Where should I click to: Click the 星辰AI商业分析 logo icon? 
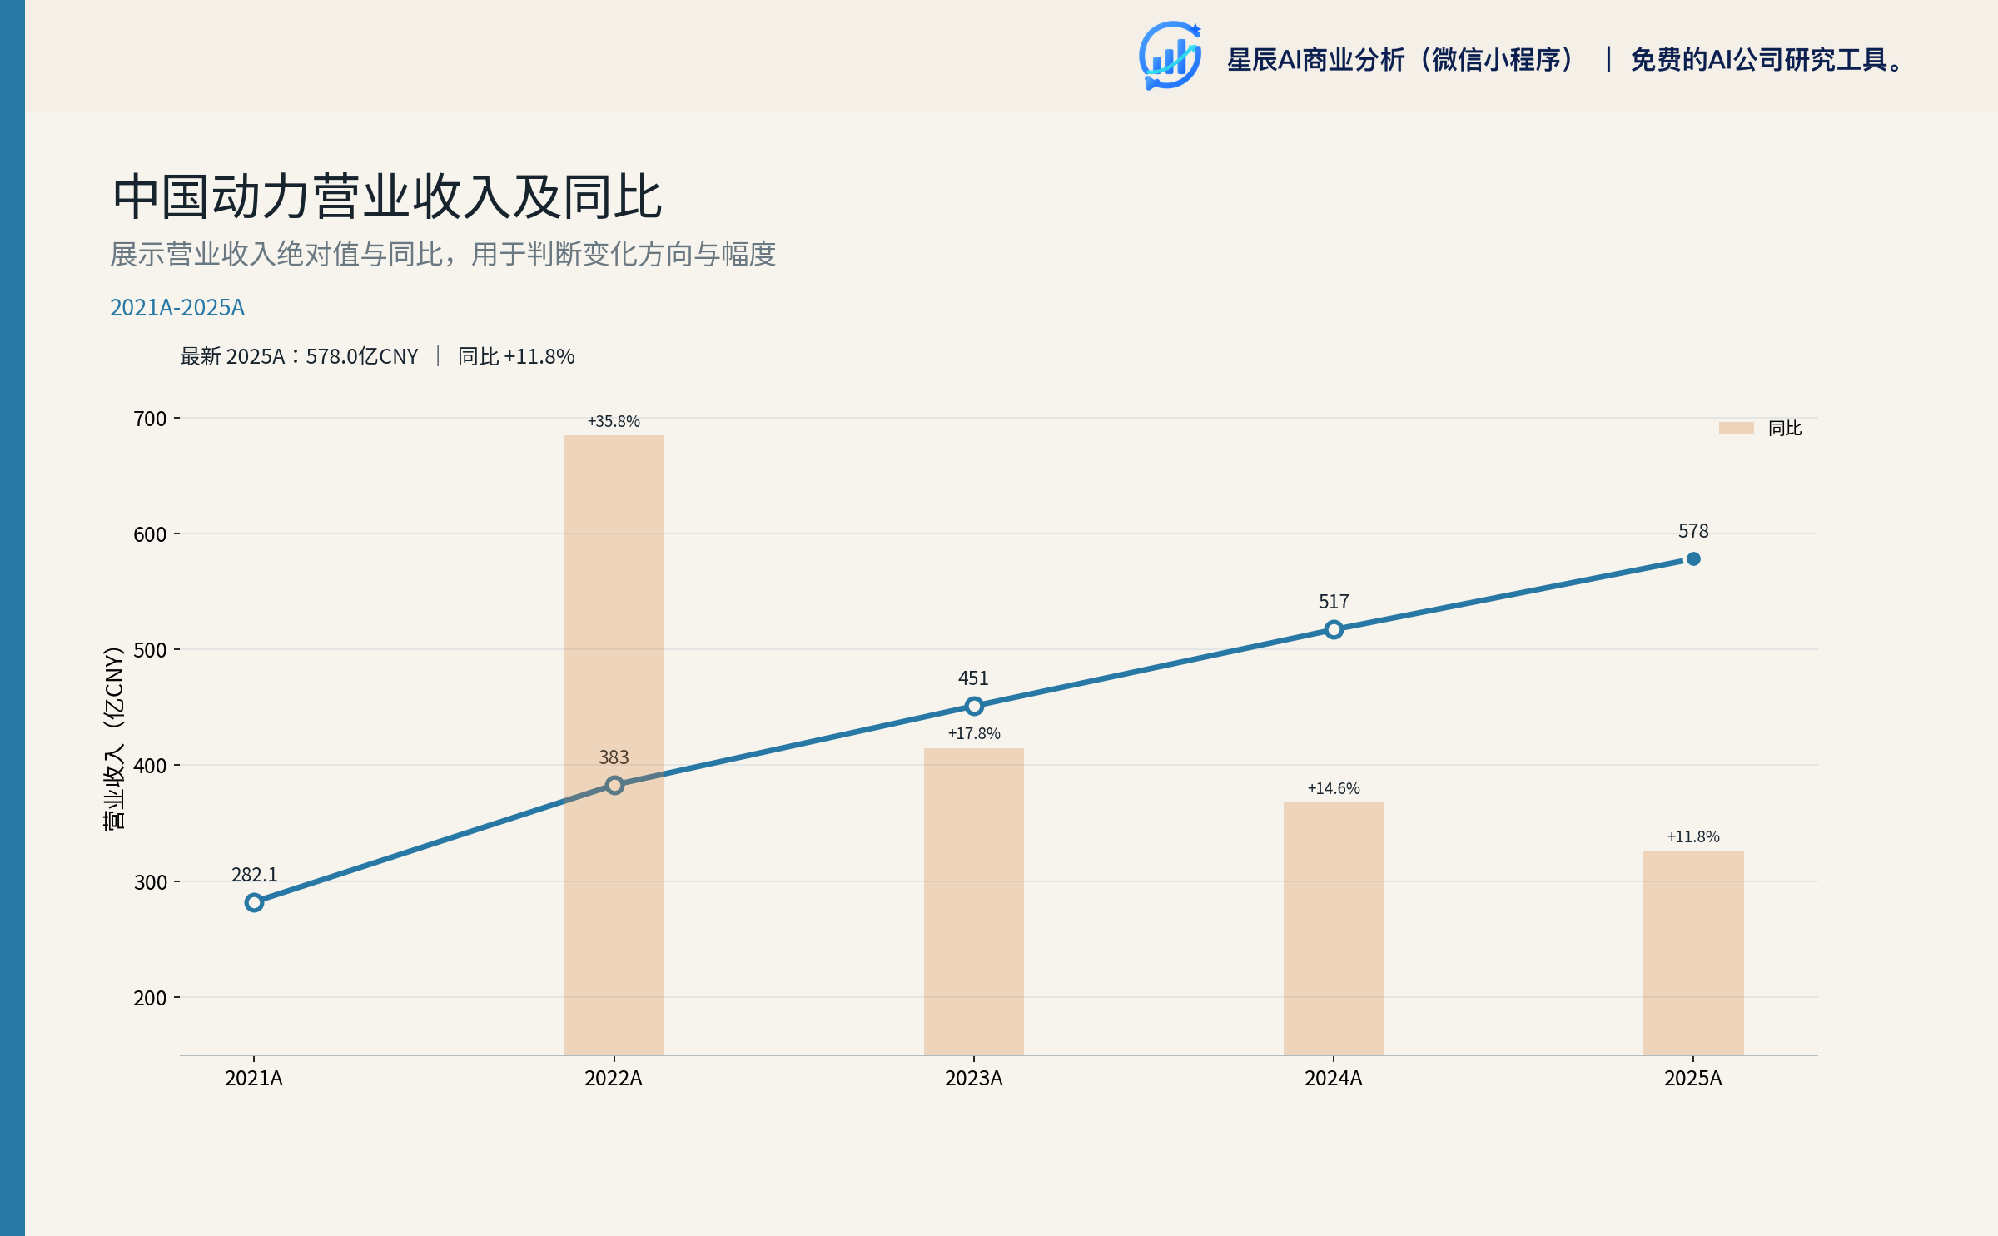1170,56
